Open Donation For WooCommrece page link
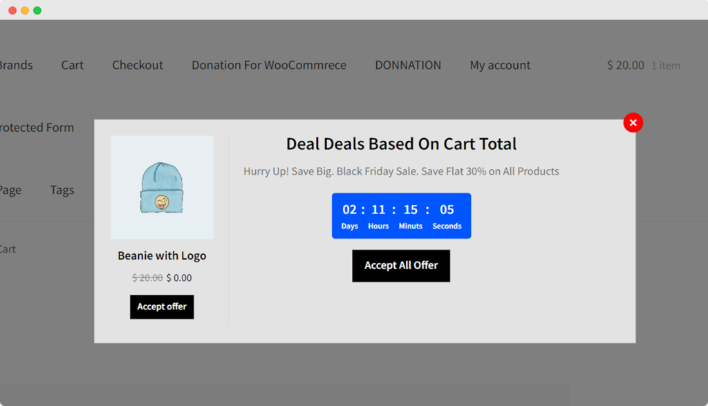This screenshot has height=406, width=708. point(269,65)
